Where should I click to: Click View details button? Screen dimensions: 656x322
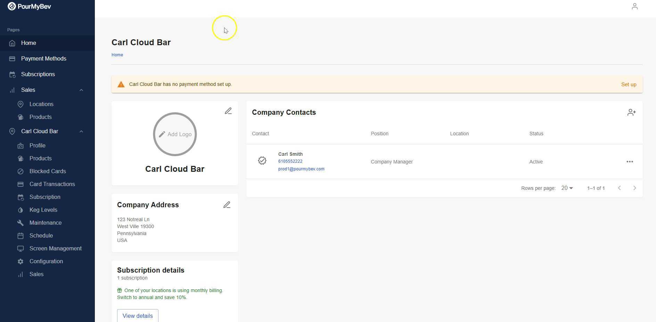click(x=138, y=316)
